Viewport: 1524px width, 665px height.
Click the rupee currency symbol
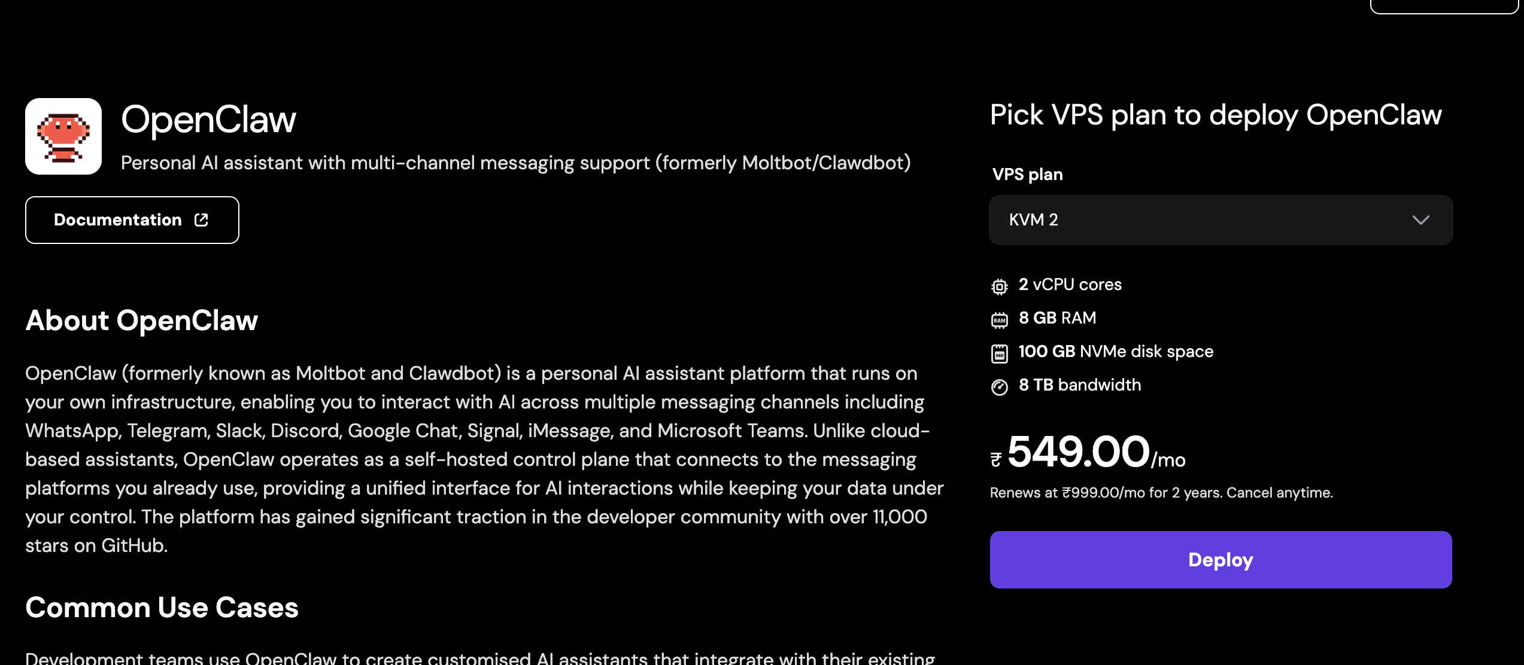[x=996, y=459]
